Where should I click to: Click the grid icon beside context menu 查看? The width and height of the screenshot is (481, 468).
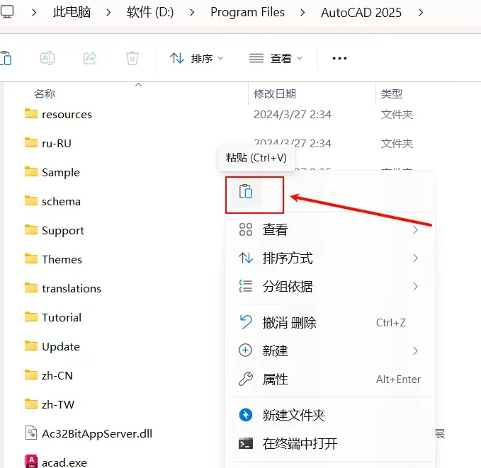coord(246,229)
